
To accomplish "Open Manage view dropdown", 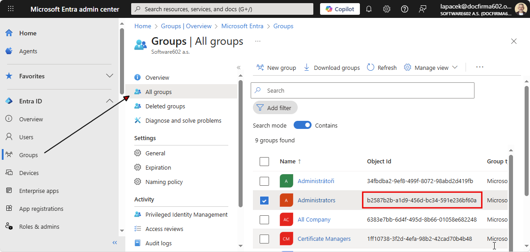I will (431, 68).
